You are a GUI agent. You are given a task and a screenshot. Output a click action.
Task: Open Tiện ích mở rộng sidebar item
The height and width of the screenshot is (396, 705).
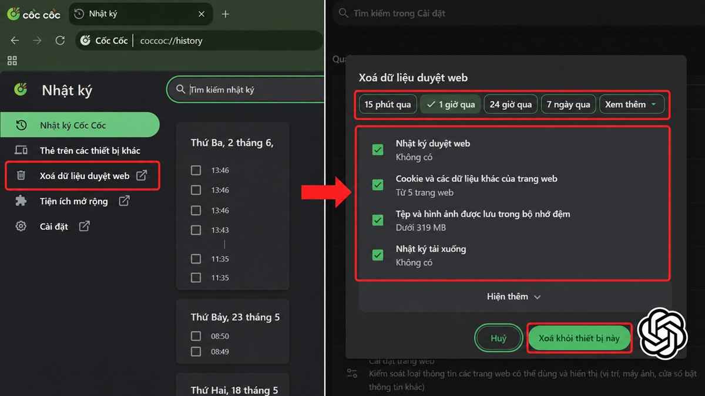(x=79, y=201)
